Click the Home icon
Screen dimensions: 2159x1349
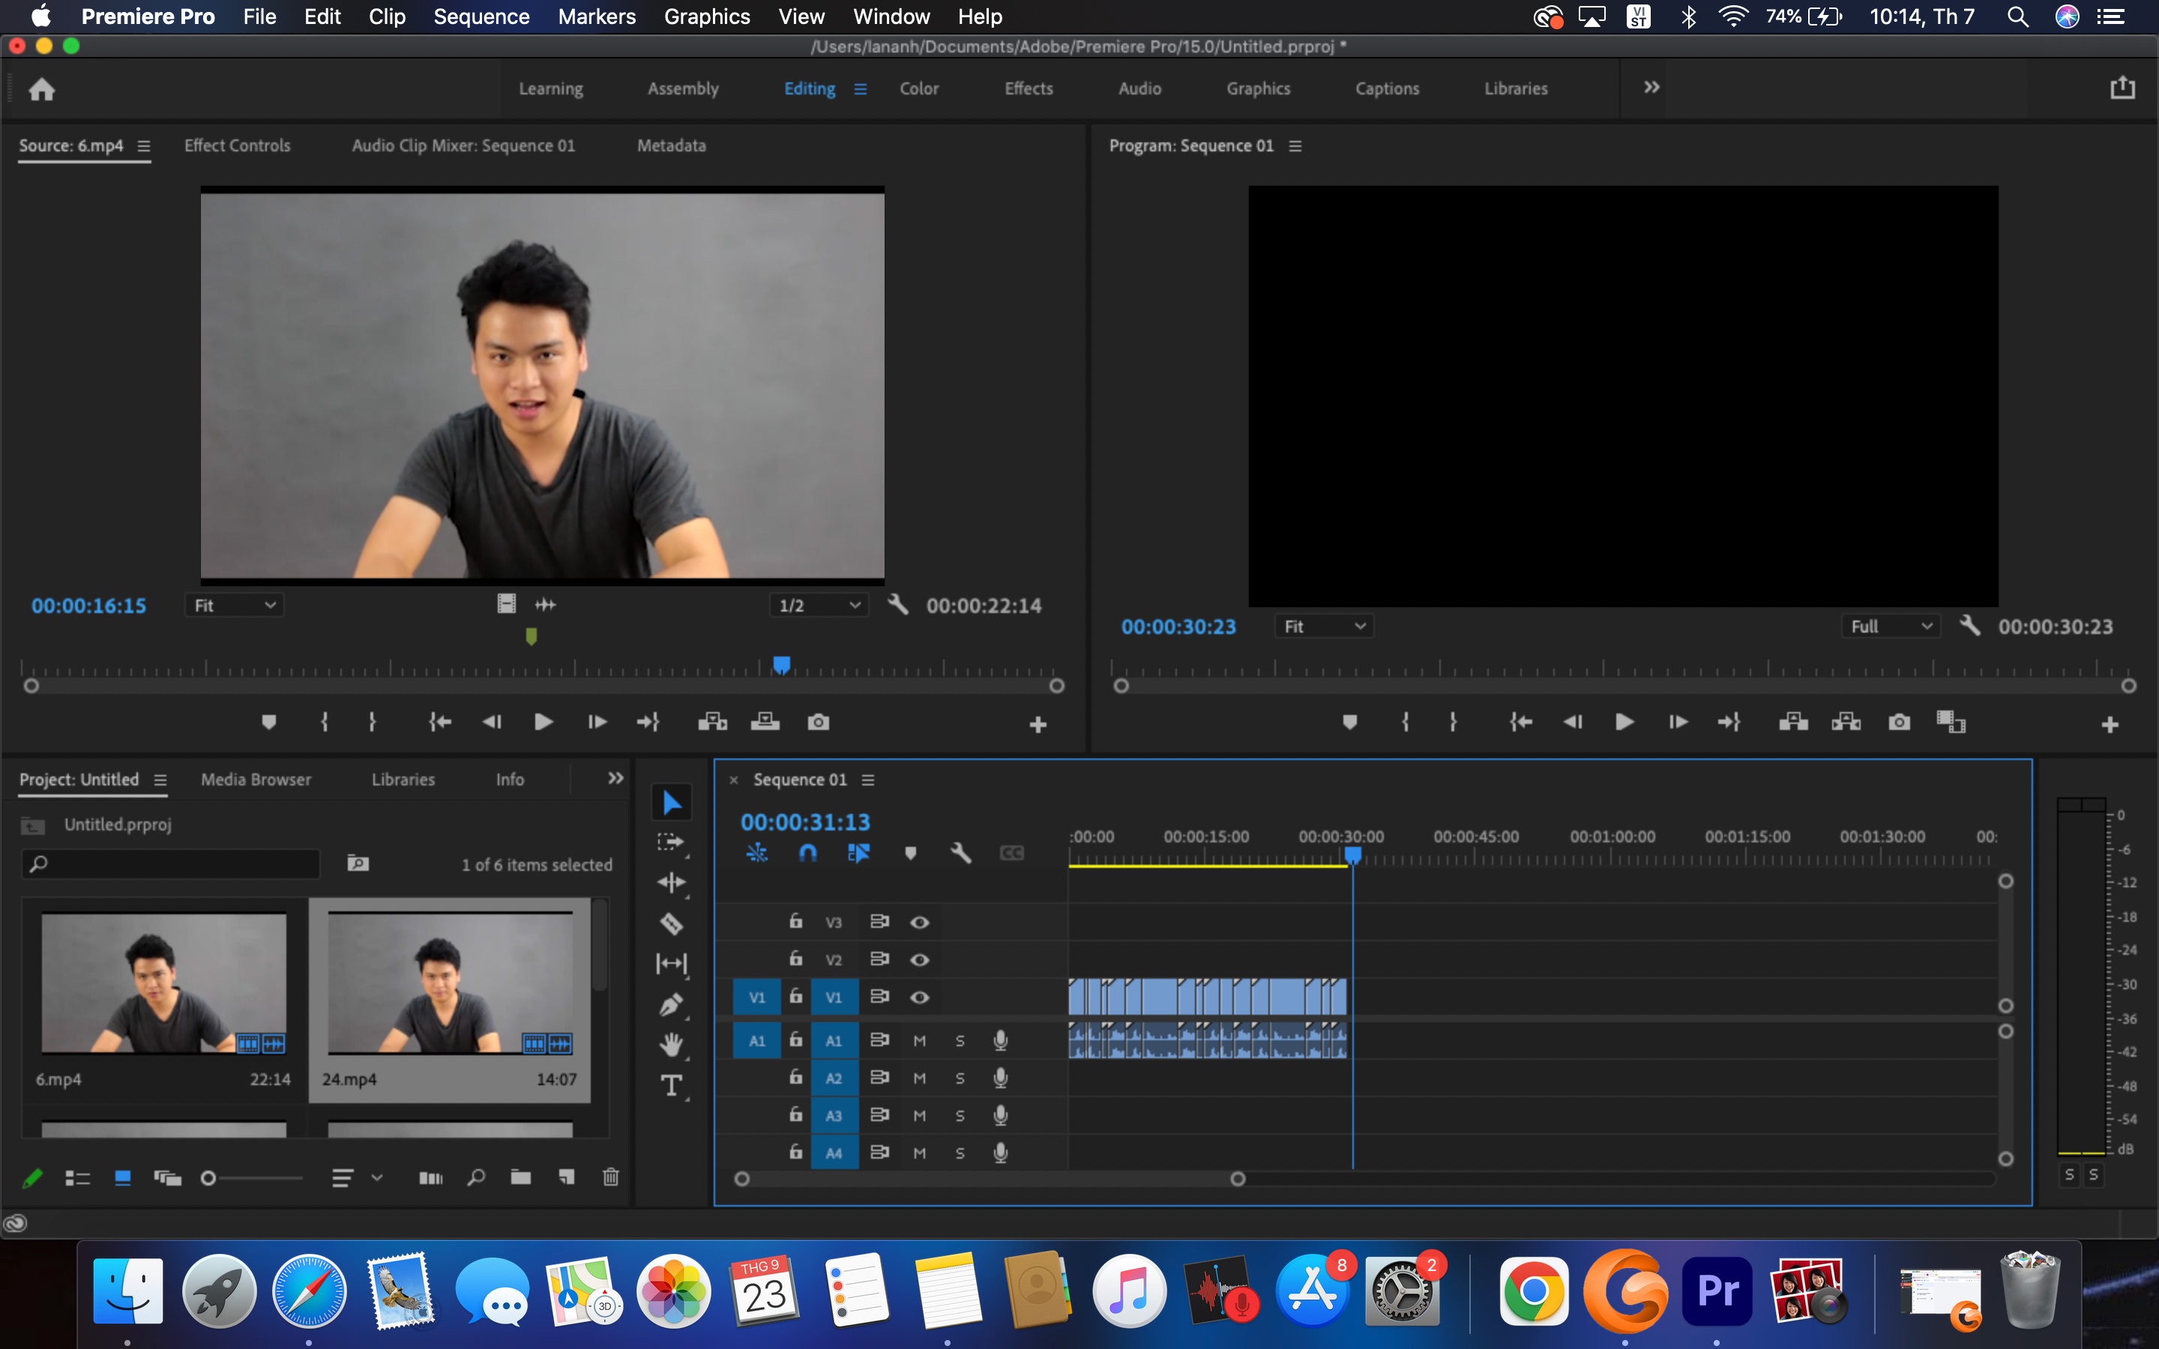pyautogui.click(x=42, y=89)
